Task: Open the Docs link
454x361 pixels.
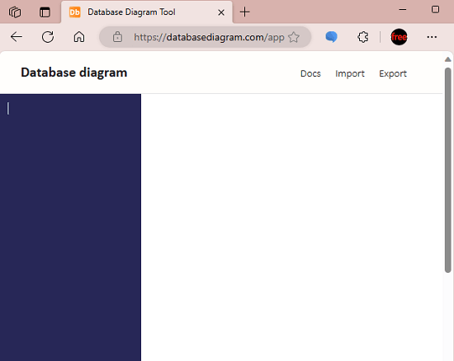Action: 310,73
